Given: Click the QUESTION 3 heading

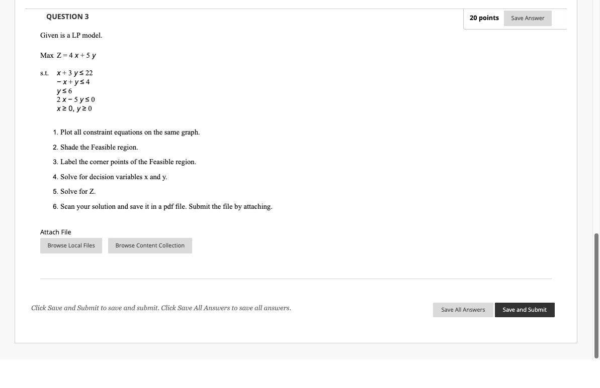Looking at the screenshot, I should (67, 17).
